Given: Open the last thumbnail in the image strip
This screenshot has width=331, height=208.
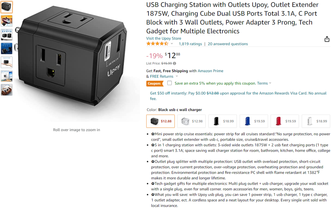Looking at the screenshot, I should coord(6,90).
